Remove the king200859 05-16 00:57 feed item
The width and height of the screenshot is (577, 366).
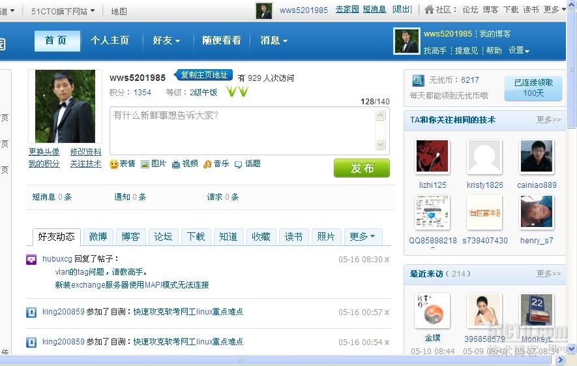tap(387, 313)
